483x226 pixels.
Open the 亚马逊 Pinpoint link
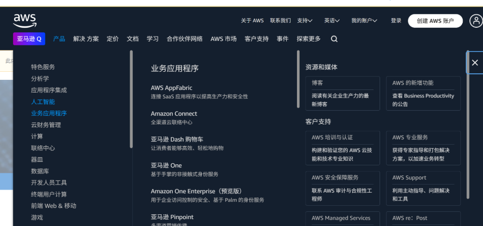coord(172,217)
